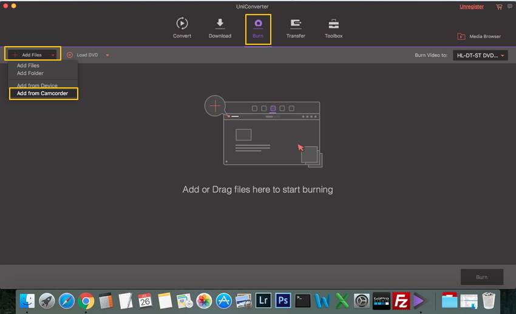
Task: Open the Trash in the dock
Action: pyautogui.click(x=489, y=301)
